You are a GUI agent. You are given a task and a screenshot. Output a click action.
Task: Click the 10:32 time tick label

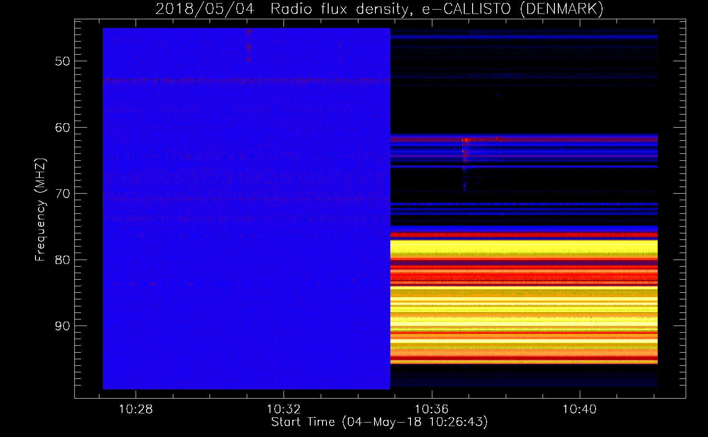[284, 409]
